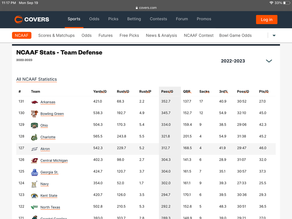Open the Charlotte team link
This screenshot has width=292, height=219.
48,137
